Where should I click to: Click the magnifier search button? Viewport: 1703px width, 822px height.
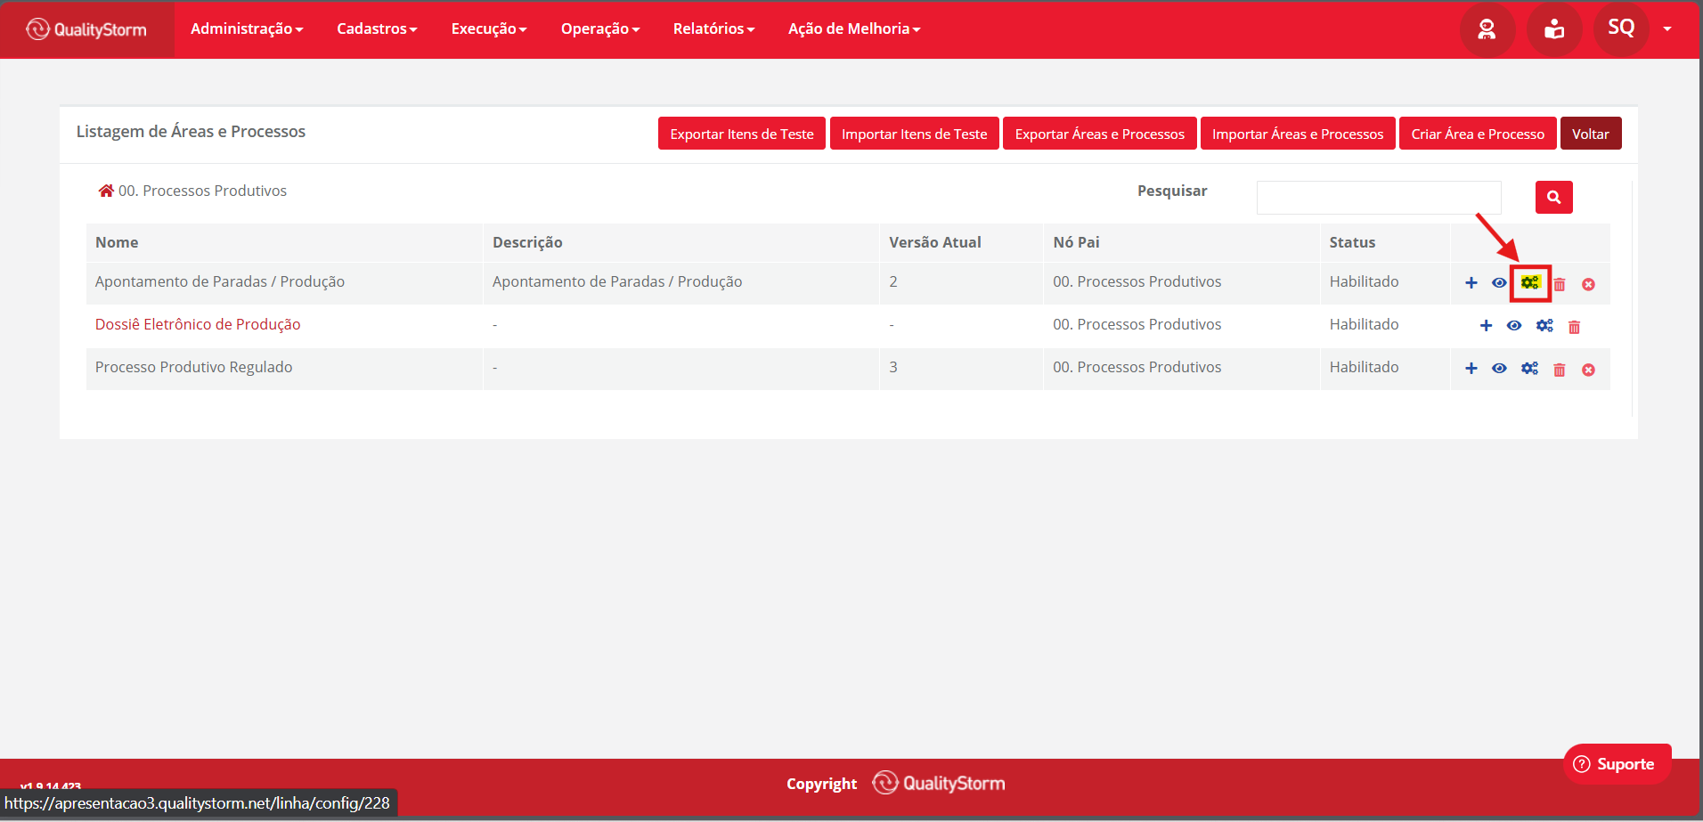point(1554,198)
